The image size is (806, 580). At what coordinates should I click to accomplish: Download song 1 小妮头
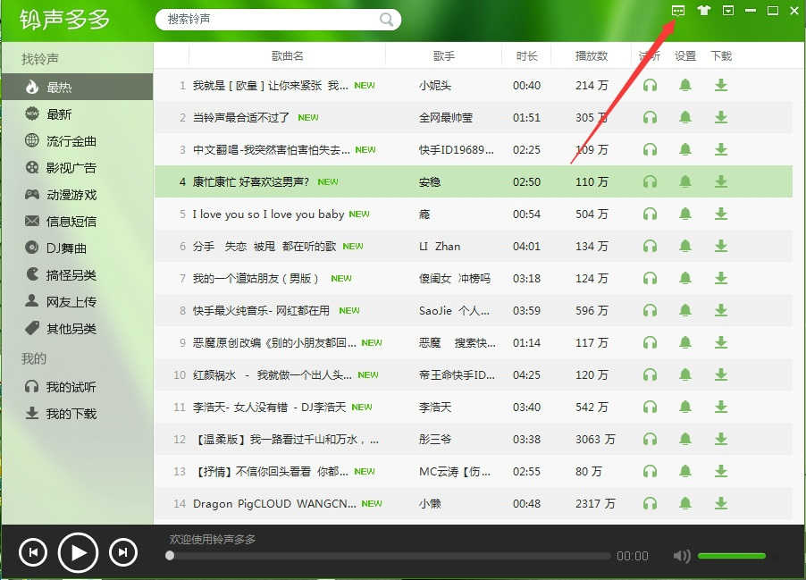pos(721,86)
